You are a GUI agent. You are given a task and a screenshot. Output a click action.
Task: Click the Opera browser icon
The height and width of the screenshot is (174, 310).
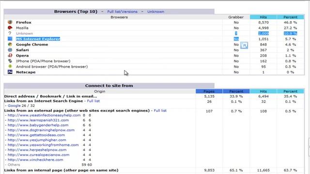(10, 55)
